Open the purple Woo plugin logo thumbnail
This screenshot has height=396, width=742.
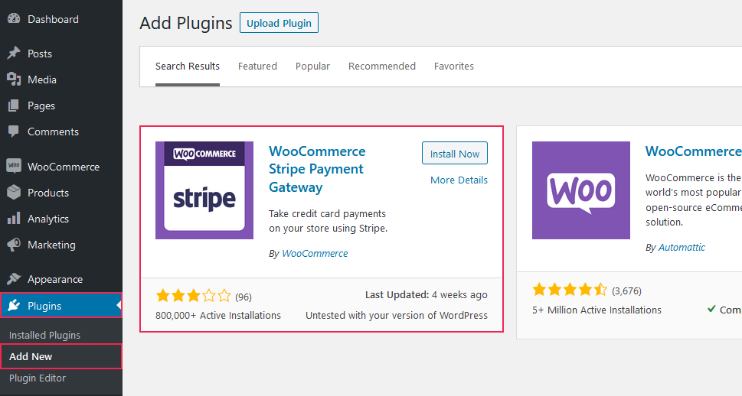[x=581, y=190]
